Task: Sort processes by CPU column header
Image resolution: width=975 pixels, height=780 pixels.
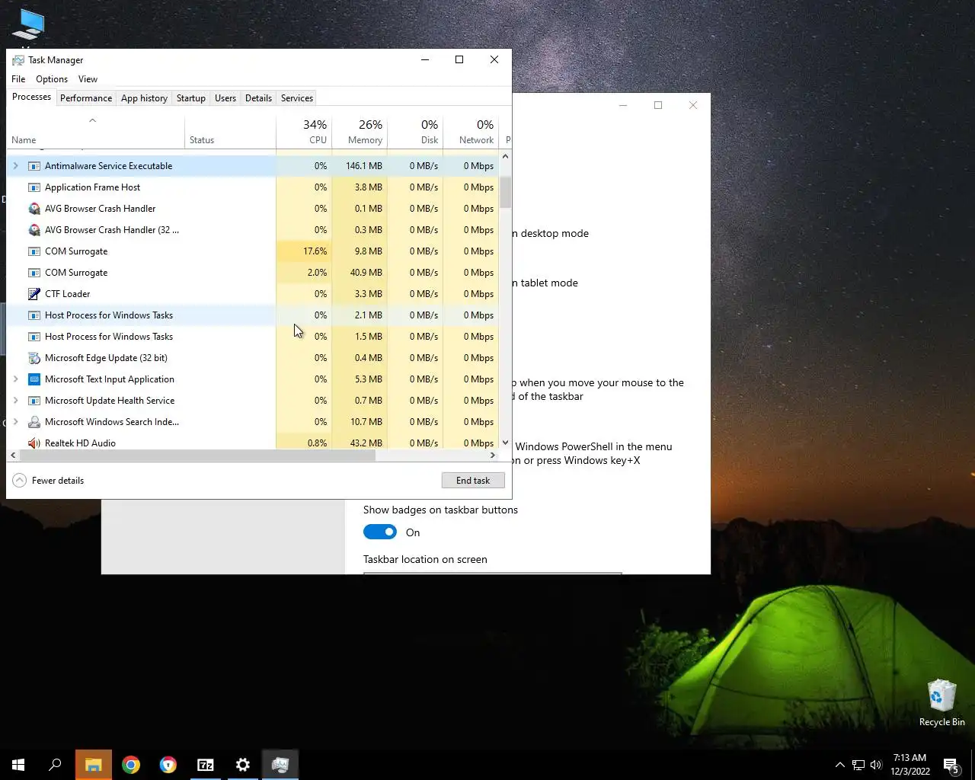Action: pos(304,132)
